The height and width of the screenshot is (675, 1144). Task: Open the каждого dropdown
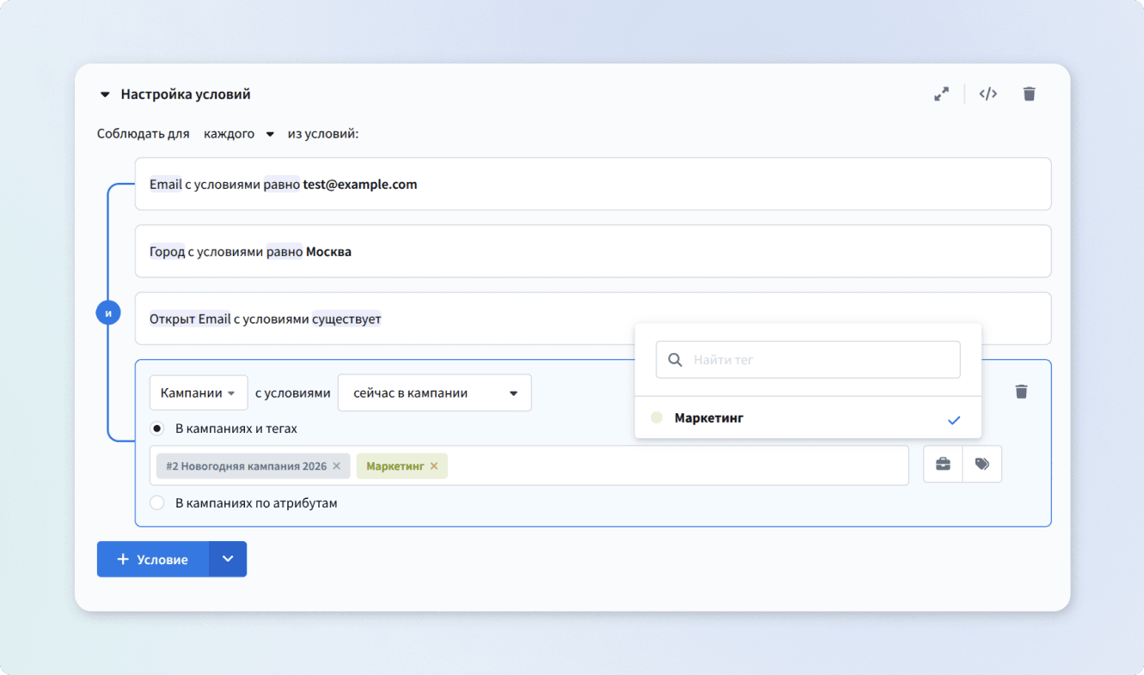[239, 134]
